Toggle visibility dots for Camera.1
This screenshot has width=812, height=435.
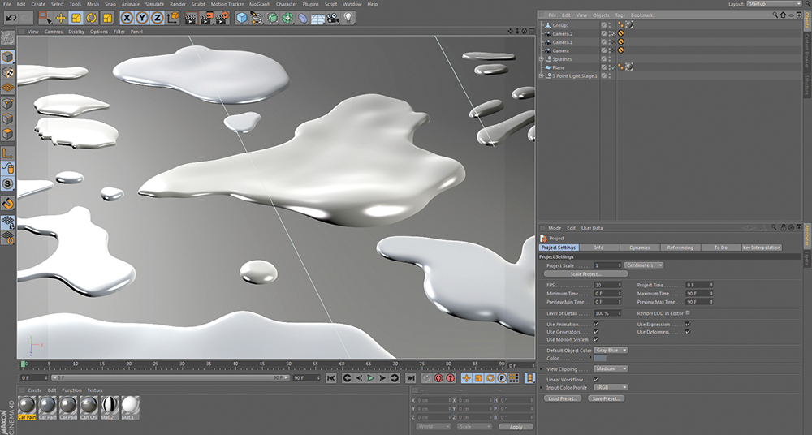point(610,42)
